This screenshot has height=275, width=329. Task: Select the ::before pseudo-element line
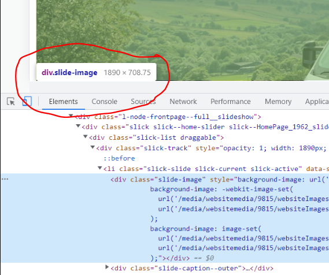[x=119, y=158]
